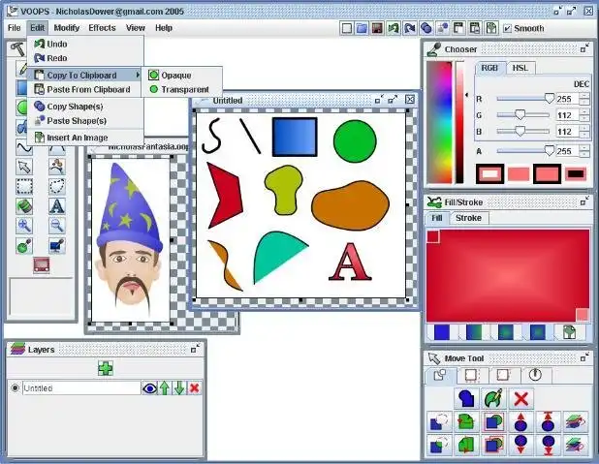Toggle the Smooth checkbox
Image resolution: width=599 pixels, height=464 pixels.
(x=507, y=29)
